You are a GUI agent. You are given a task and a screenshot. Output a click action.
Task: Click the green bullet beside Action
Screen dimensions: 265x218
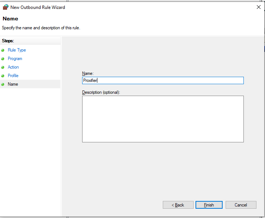pyautogui.click(x=3, y=67)
